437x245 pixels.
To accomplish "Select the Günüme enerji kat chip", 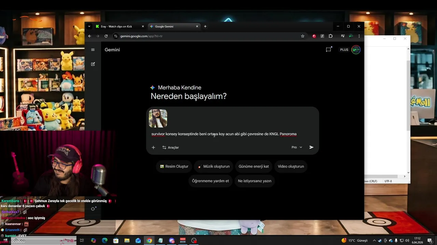I will click(x=254, y=166).
